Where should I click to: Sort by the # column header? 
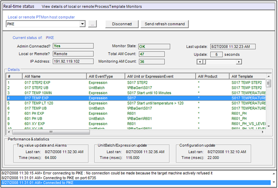click(x=14, y=77)
